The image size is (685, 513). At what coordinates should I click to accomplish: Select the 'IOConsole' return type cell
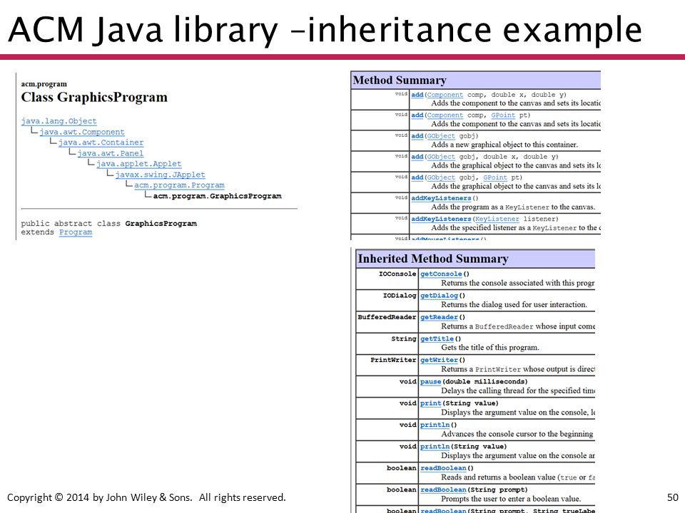pos(397,274)
